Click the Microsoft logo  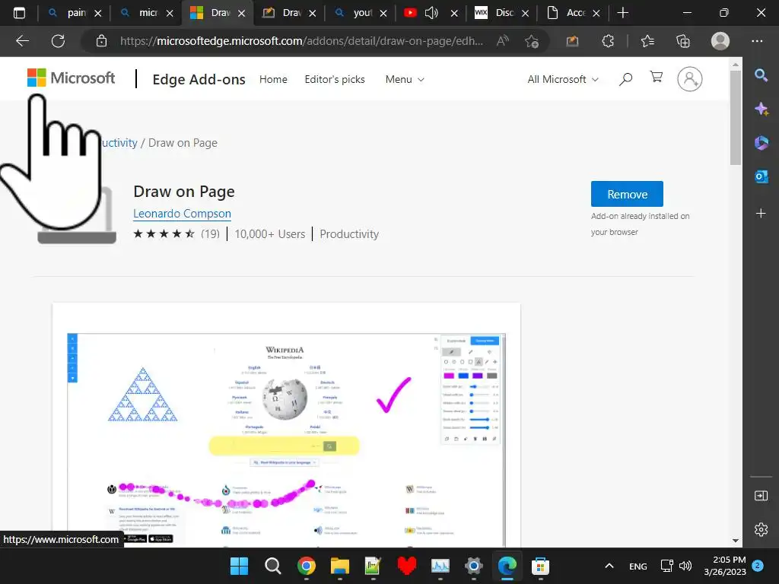[x=71, y=78]
